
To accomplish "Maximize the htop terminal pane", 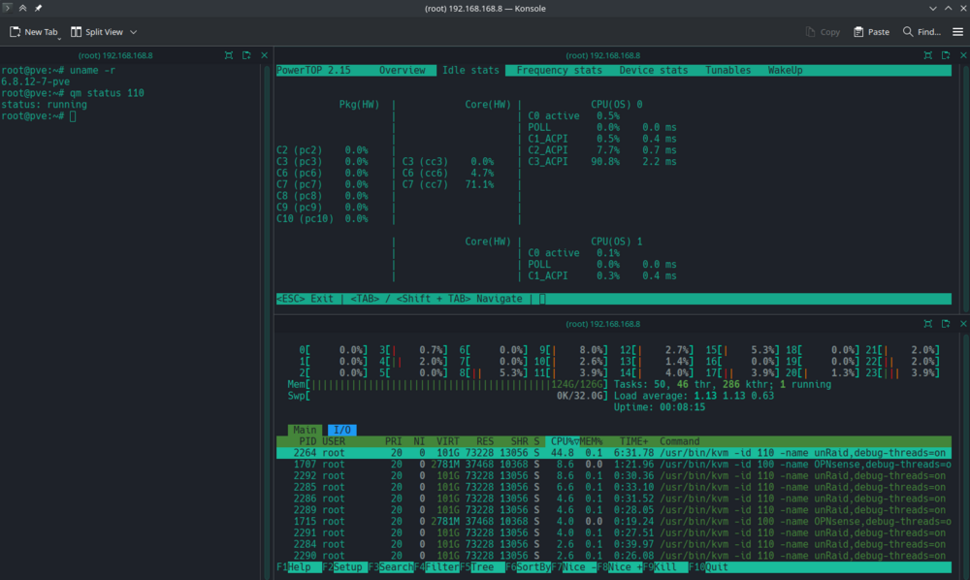I will (x=928, y=323).
